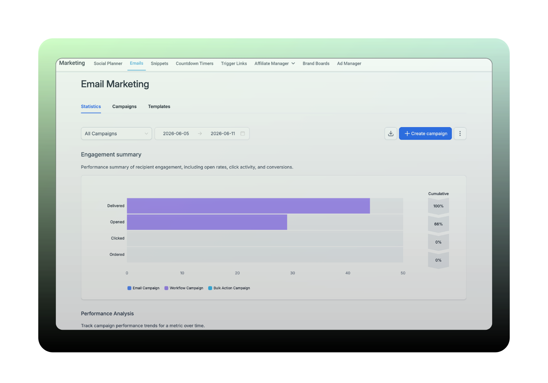The width and height of the screenshot is (548, 383).
Task: Toggle Workflow Campaign legend series
Action: pyautogui.click(x=184, y=288)
